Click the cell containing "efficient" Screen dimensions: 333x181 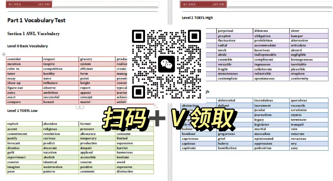tap(97, 69)
